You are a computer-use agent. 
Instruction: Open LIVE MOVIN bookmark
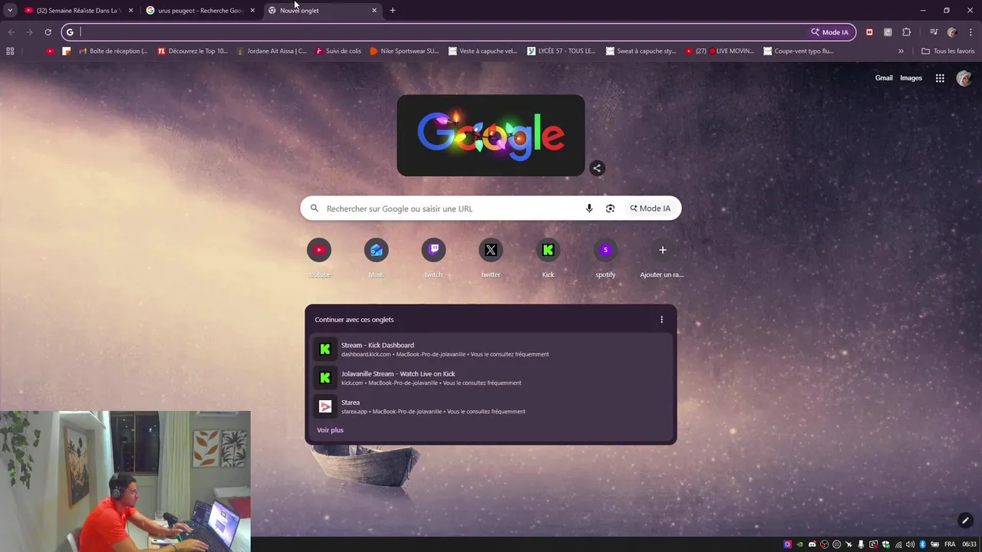point(720,51)
